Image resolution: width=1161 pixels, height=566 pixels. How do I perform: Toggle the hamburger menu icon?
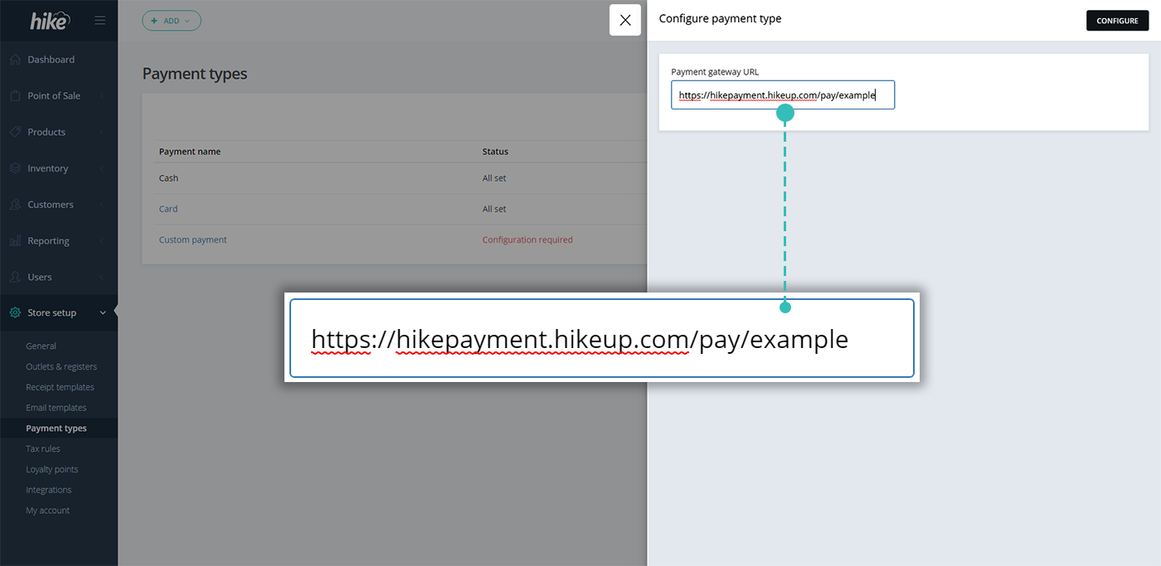[x=100, y=21]
